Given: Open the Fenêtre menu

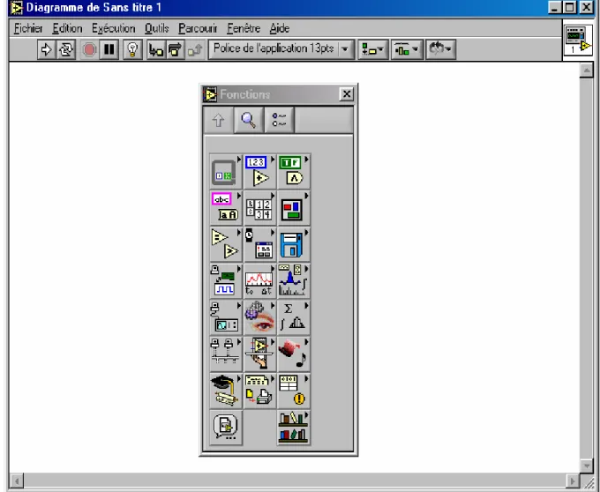Looking at the screenshot, I should click(x=244, y=29).
